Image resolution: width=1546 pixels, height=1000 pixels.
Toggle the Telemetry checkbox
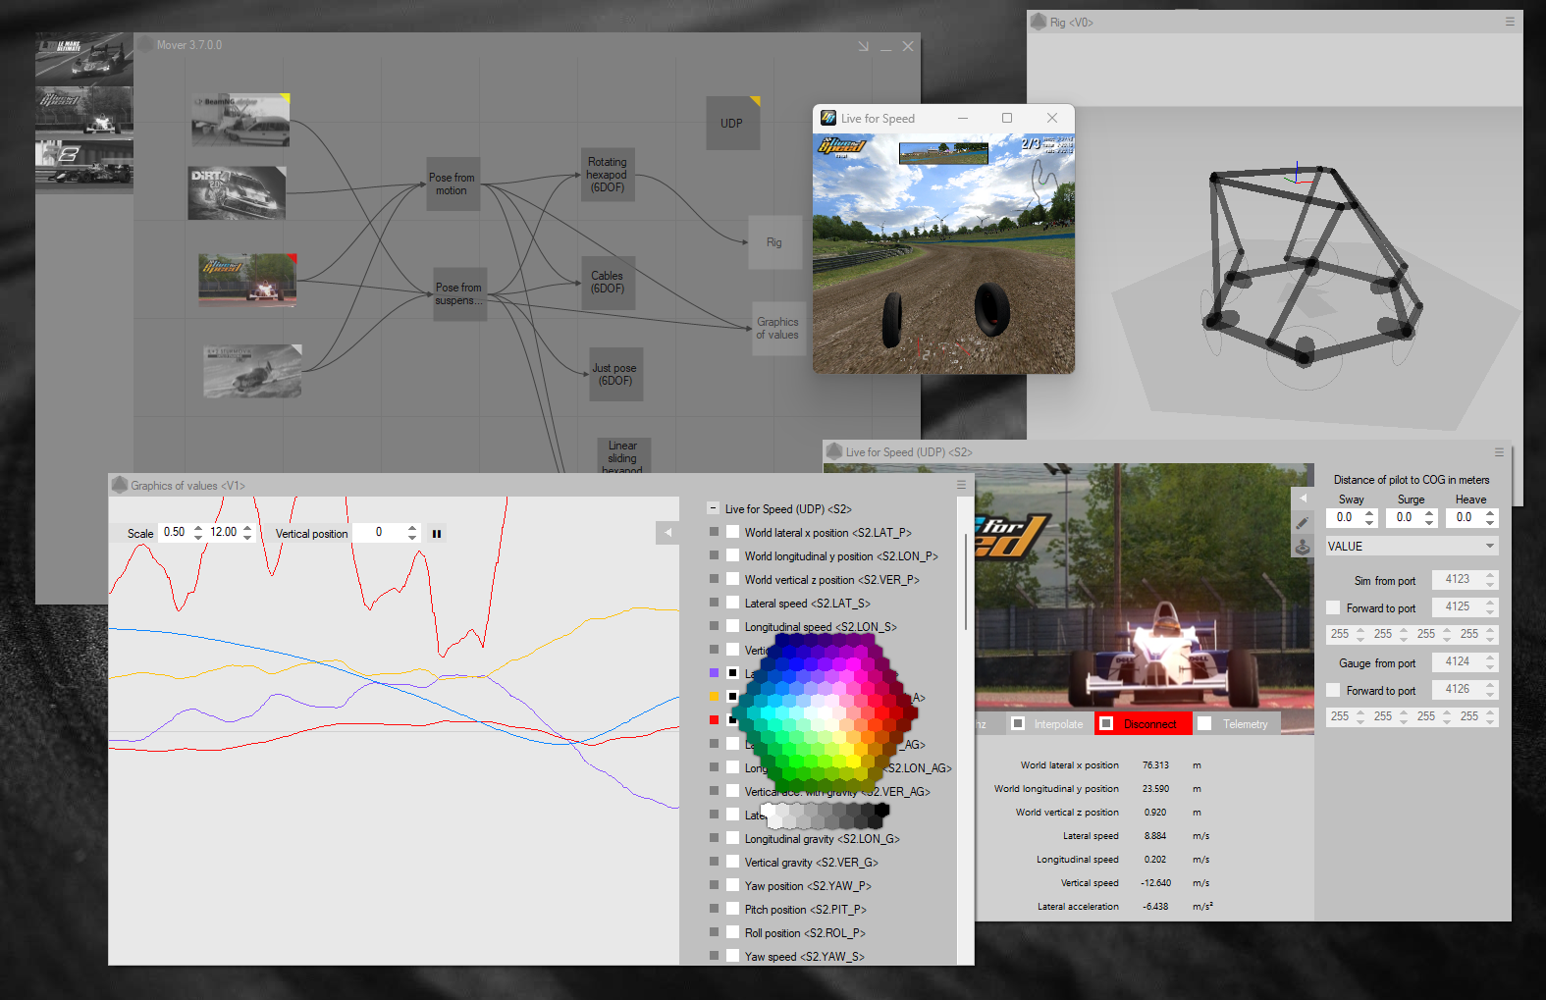tap(1204, 723)
